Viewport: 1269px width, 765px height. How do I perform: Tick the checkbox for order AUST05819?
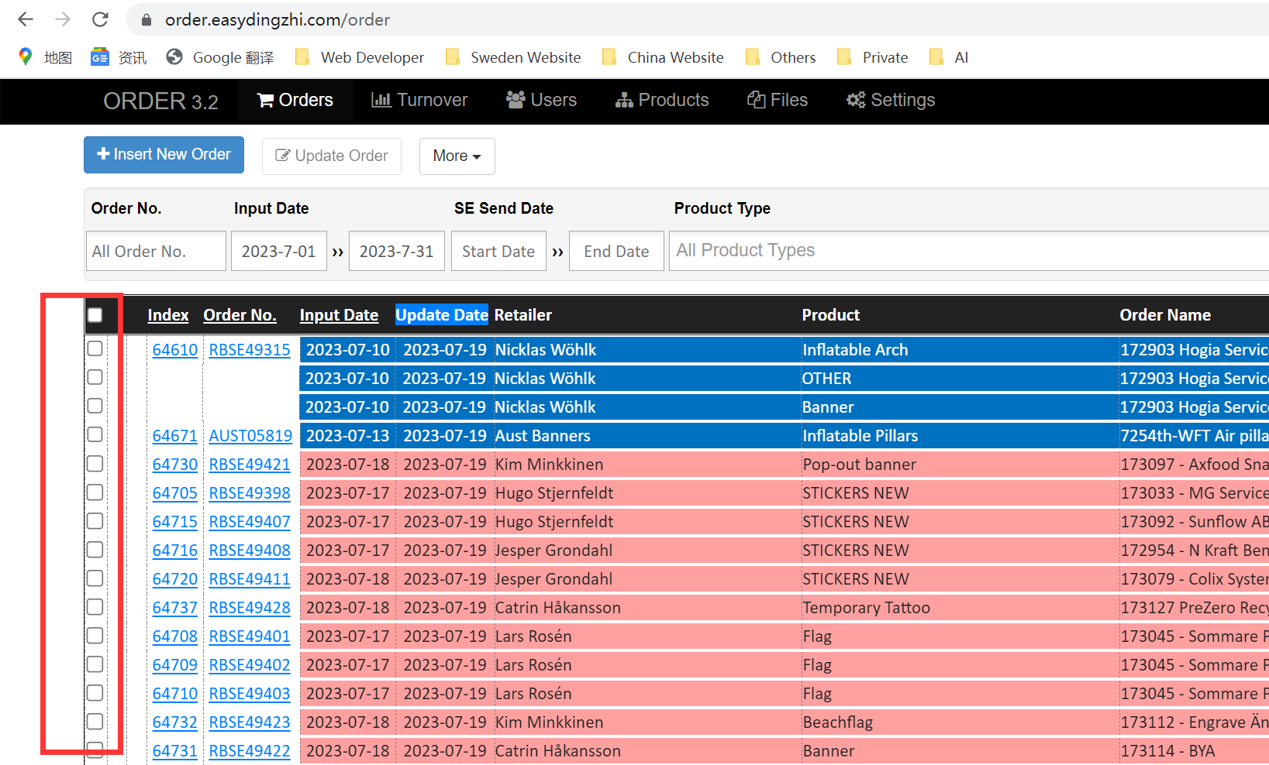[95, 434]
